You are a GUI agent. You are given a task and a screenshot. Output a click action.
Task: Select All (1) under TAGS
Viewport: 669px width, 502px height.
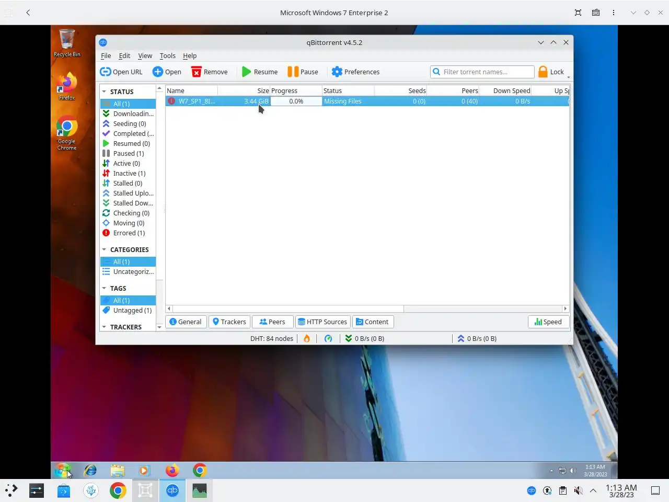[x=128, y=300]
